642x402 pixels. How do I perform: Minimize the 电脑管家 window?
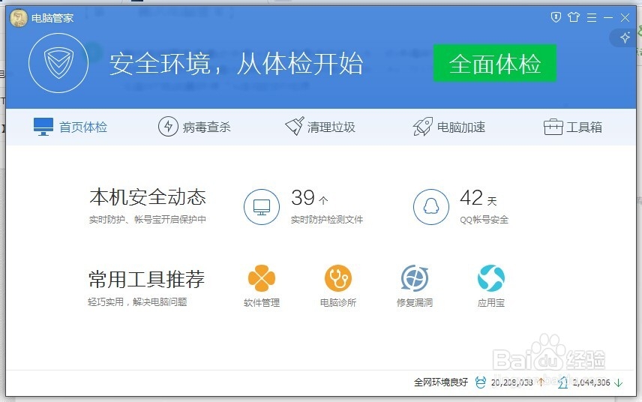(x=608, y=17)
